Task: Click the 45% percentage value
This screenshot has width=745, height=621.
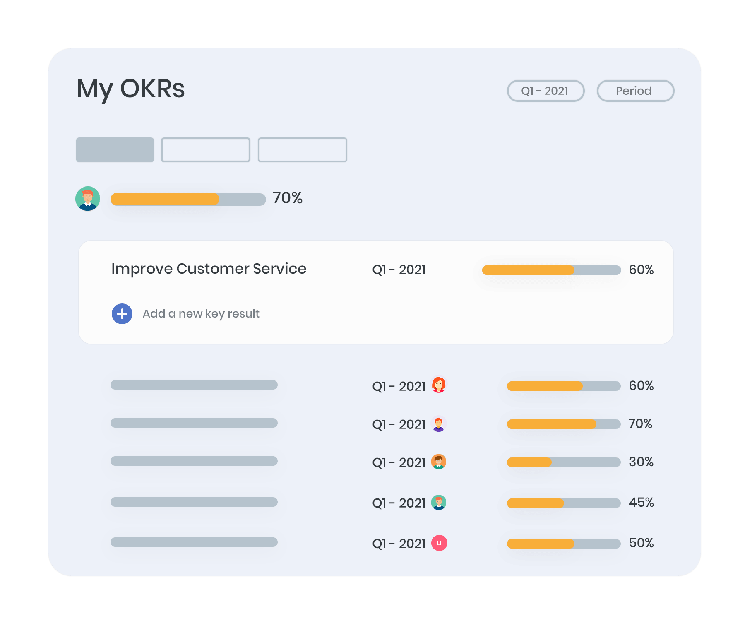Action: point(641,502)
